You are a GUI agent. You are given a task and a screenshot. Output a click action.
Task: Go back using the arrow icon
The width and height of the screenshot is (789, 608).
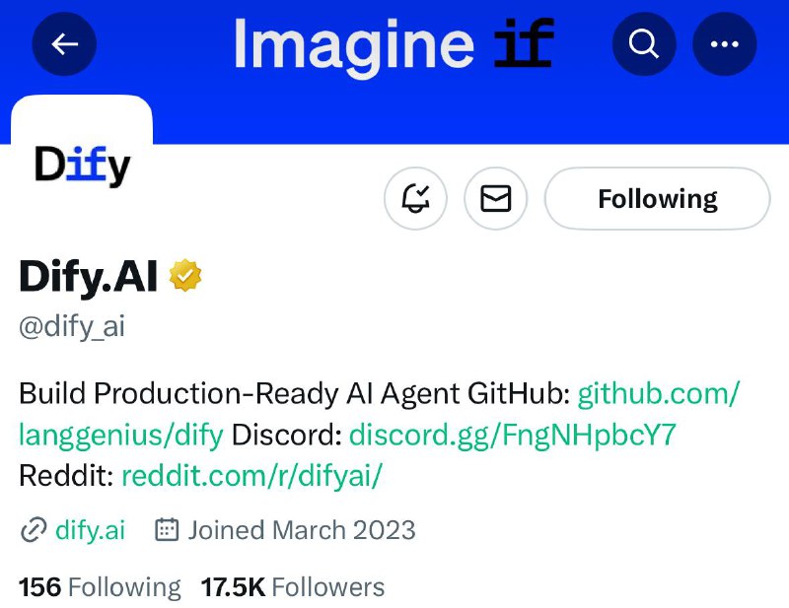click(x=64, y=44)
